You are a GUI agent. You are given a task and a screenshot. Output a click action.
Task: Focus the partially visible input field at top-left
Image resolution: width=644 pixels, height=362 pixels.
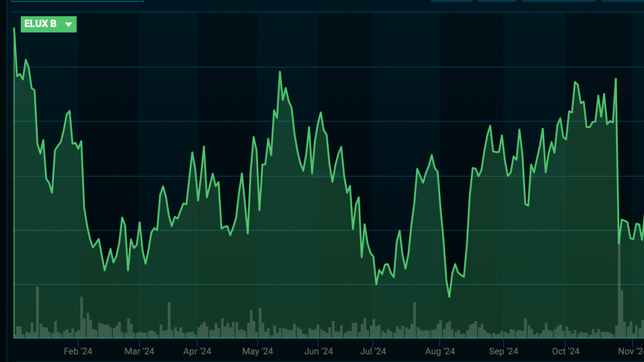77,1
